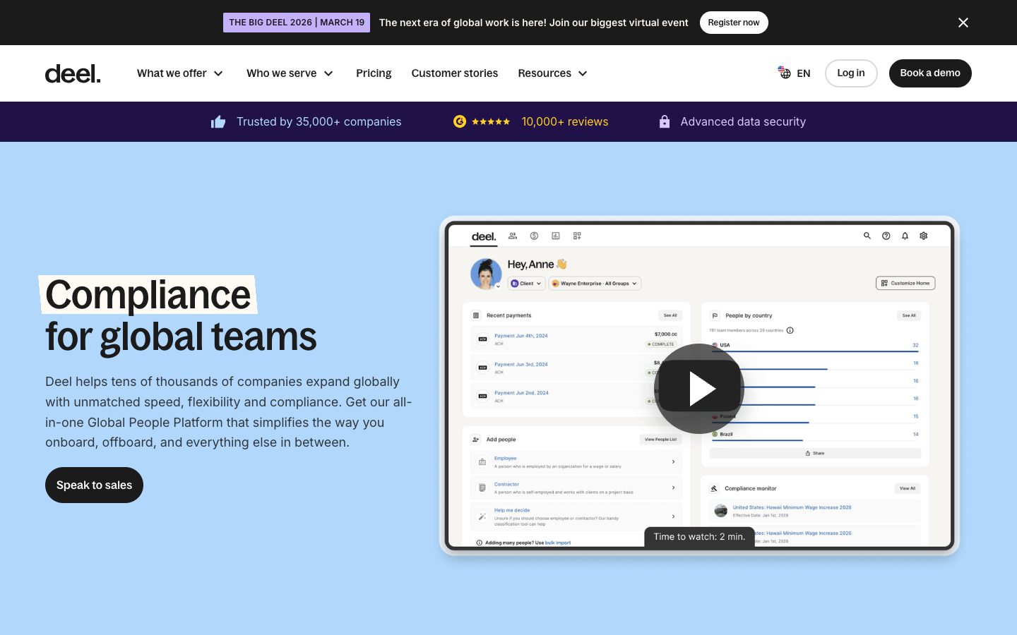
Task: Expand the What we offer menu
Action: pyautogui.click(x=180, y=73)
